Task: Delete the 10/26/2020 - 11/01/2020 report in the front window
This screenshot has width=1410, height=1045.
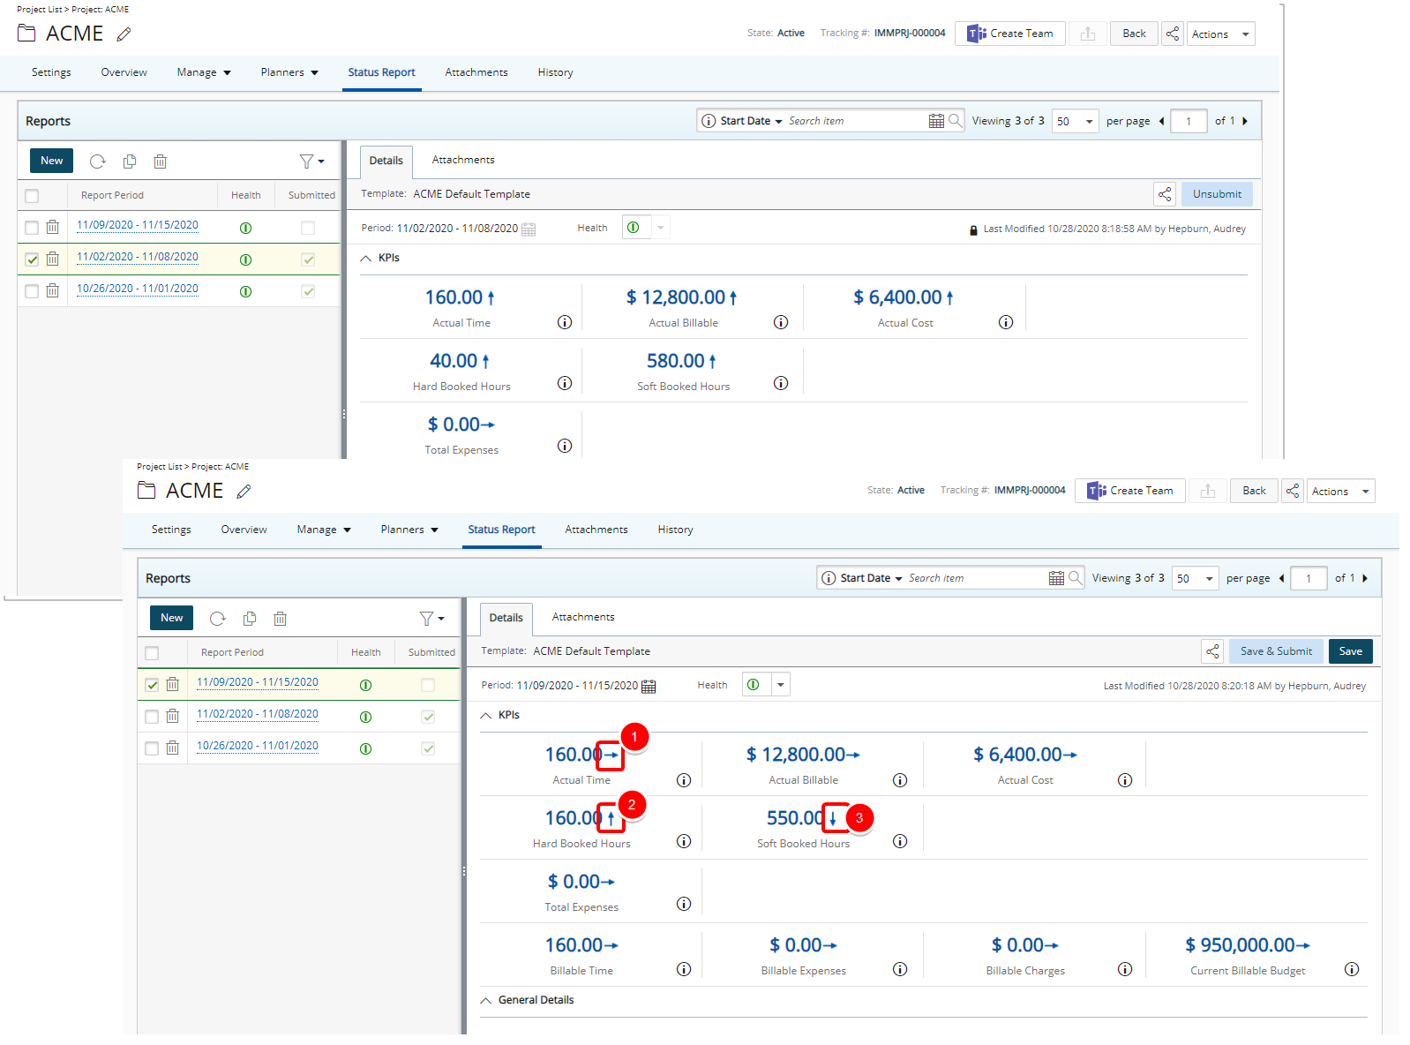Action: (173, 748)
